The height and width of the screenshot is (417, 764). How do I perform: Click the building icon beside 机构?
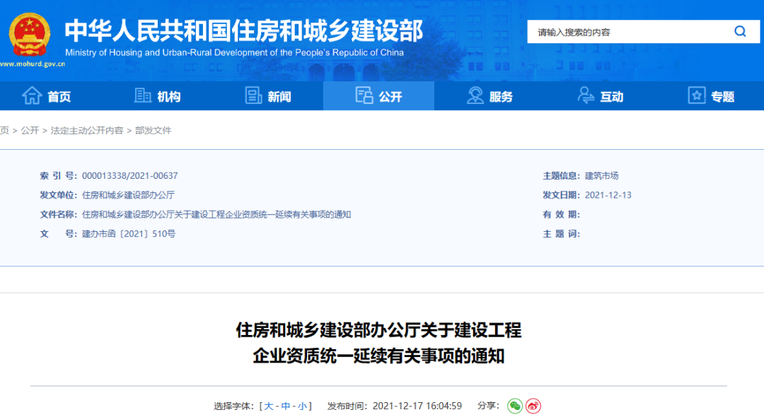click(143, 95)
